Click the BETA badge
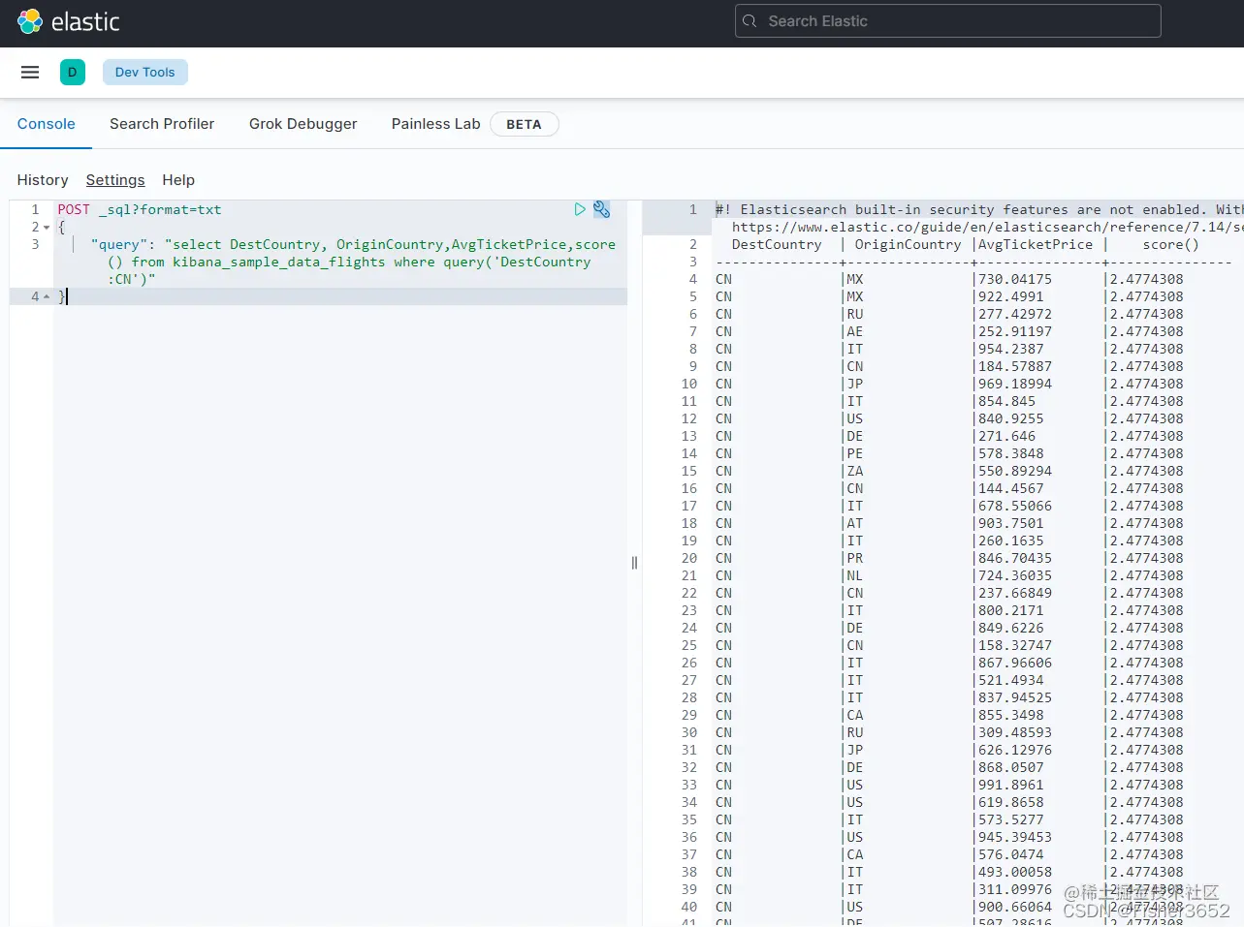The height and width of the screenshot is (927, 1244). [x=524, y=124]
